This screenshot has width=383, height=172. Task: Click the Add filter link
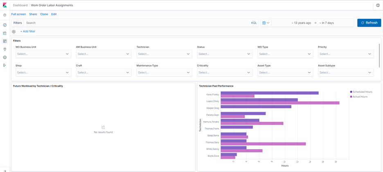[x=28, y=31]
